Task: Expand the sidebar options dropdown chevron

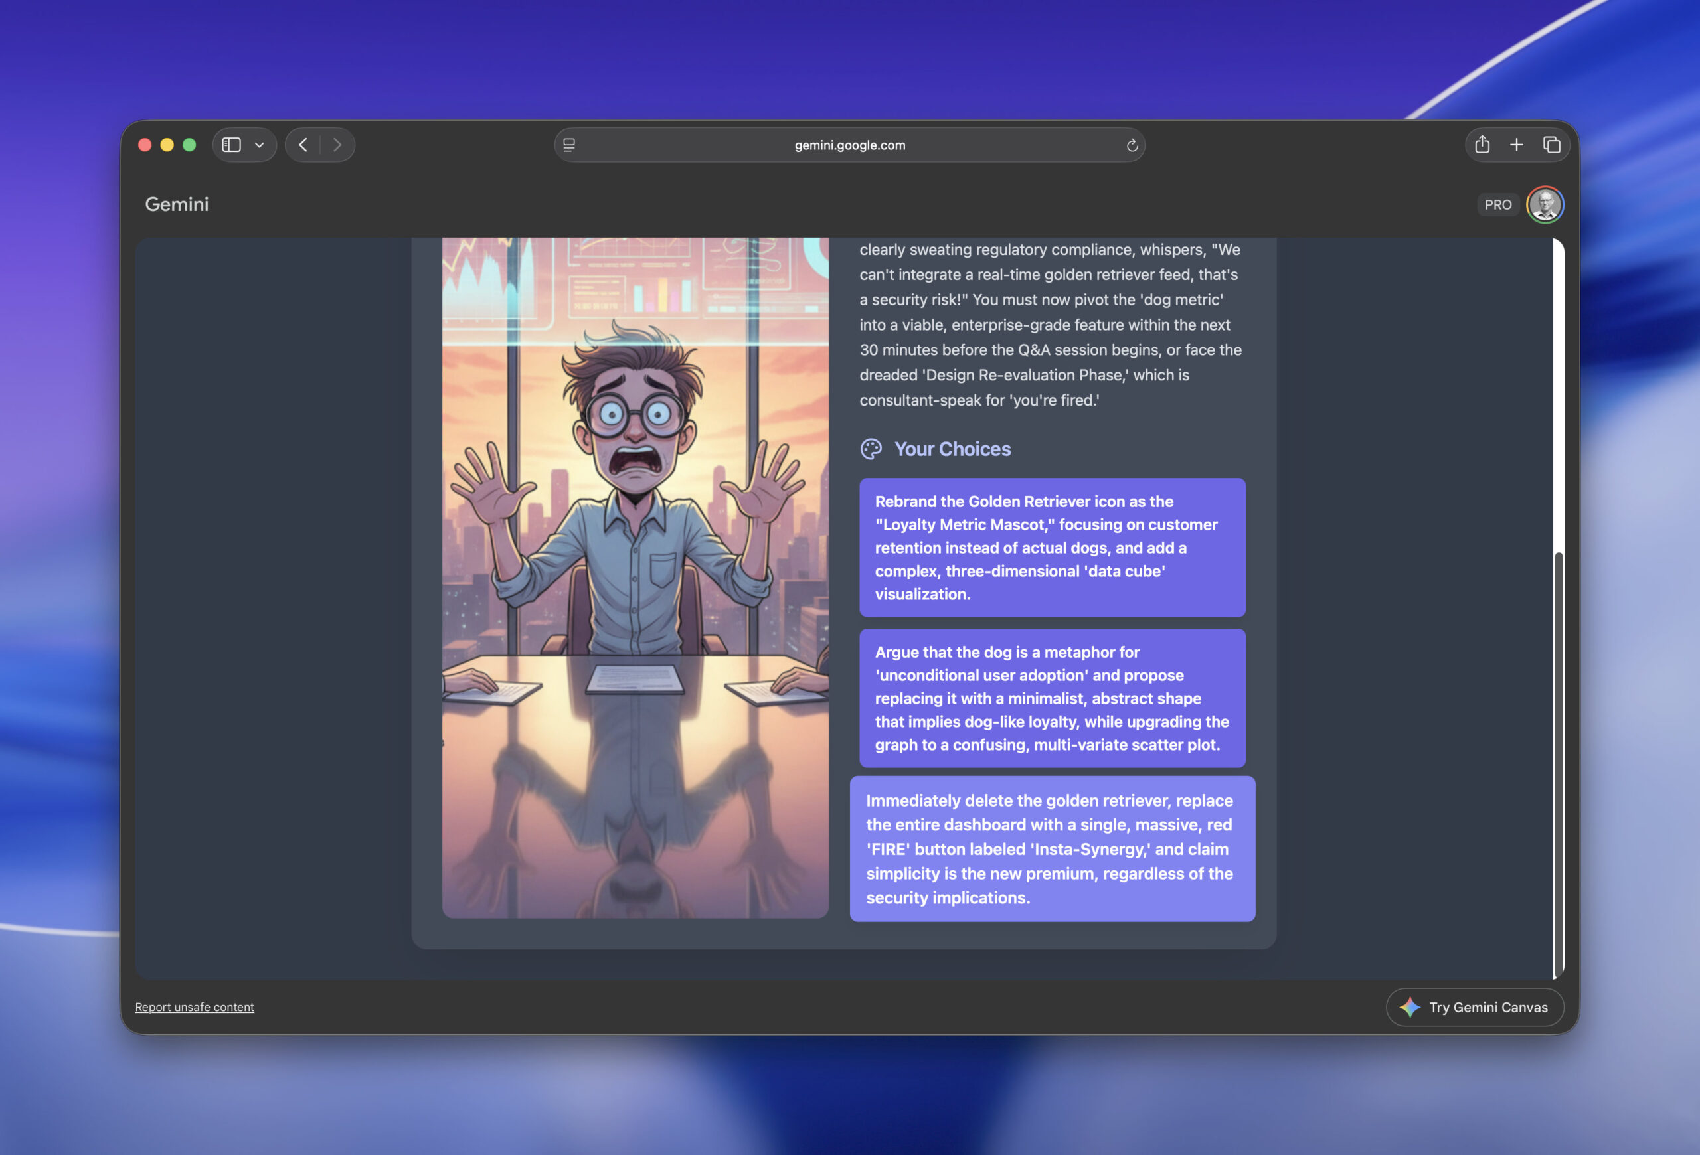Action: click(x=259, y=145)
